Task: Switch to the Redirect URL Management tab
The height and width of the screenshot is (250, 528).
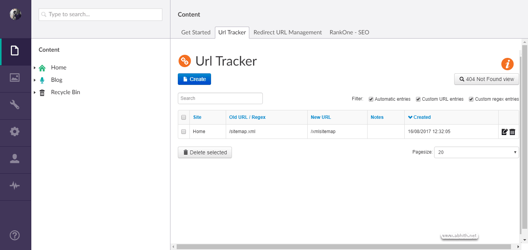Action: (288, 32)
